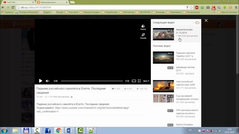Open Другие закладки folder

pos(227,12)
